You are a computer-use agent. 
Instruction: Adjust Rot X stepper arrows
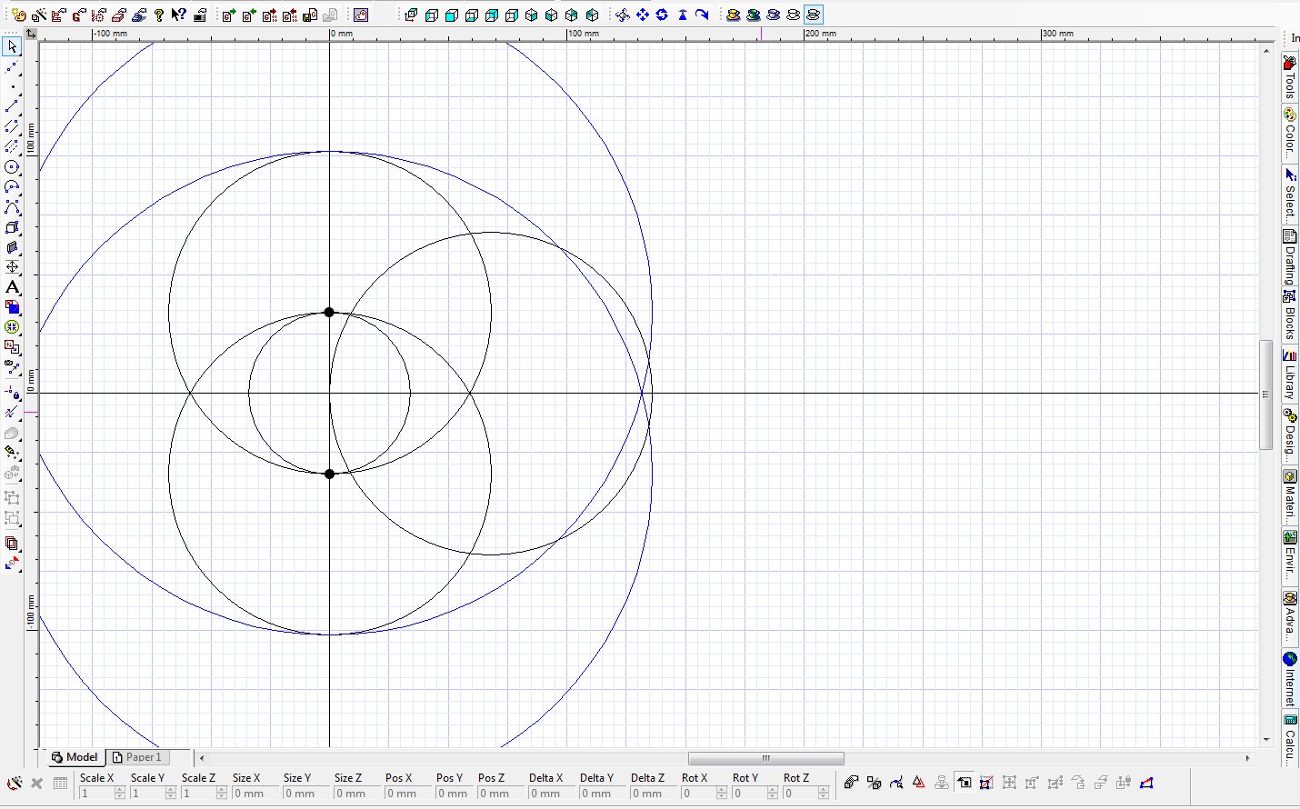722,794
